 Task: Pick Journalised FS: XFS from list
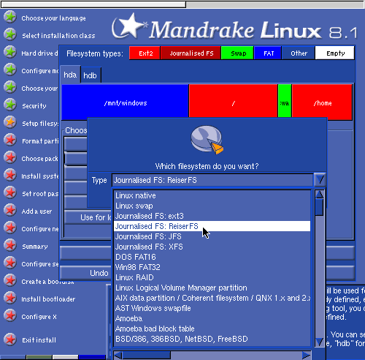pos(212,247)
